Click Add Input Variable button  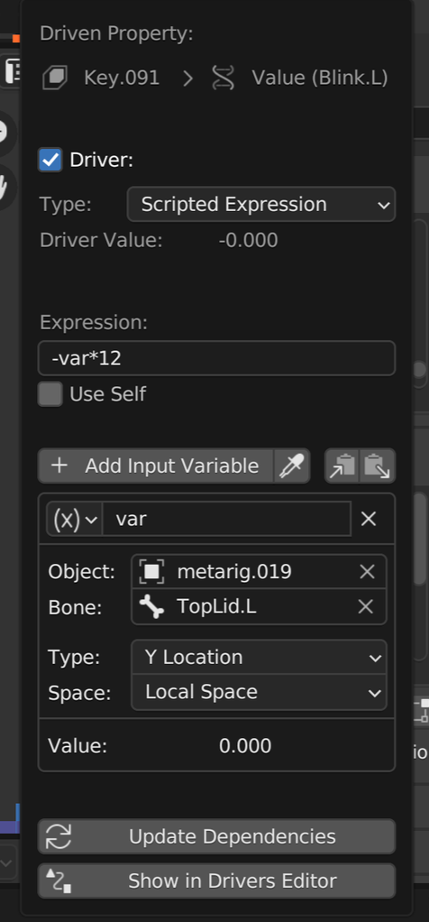click(156, 466)
